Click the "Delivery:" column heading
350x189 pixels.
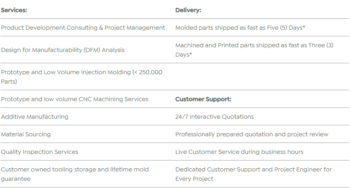pyautogui.click(x=188, y=10)
